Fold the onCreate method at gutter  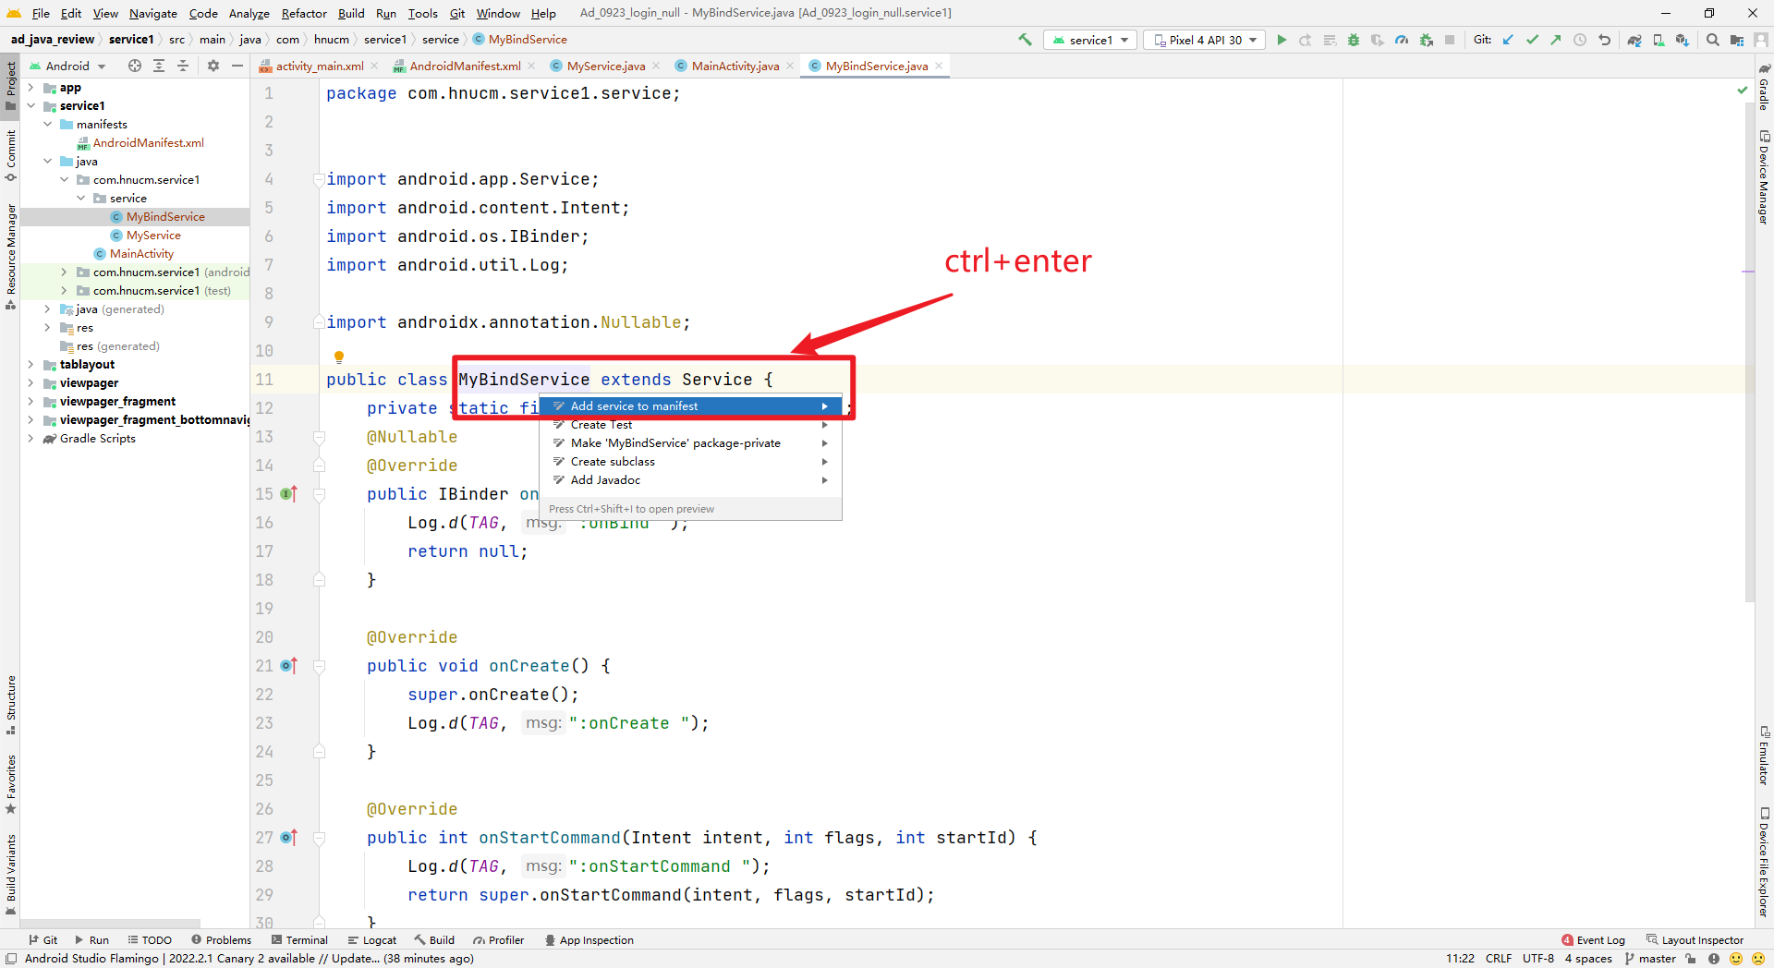[x=319, y=666]
